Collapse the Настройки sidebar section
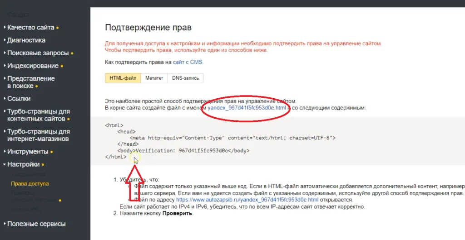This screenshot has width=465, height=240. [24, 165]
